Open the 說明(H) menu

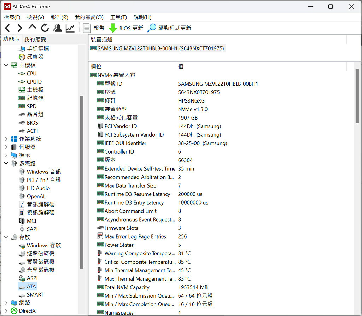(142, 17)
